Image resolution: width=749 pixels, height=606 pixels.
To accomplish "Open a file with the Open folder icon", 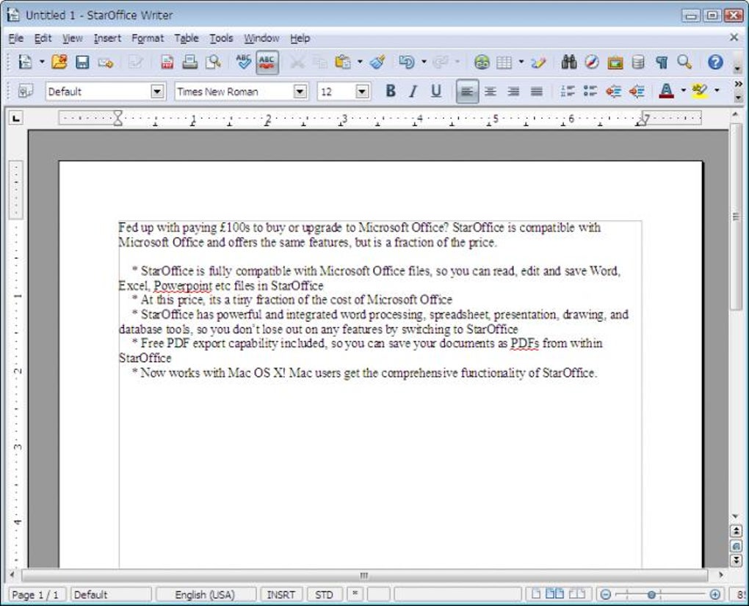I will pyautogui.click(x=59, y=62).
